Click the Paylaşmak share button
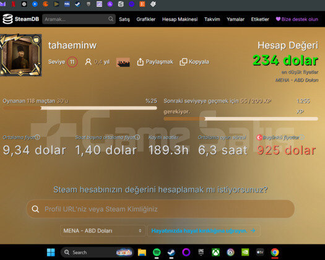Image resolution: width=325 pixels, height=260 pixels. 155,62
